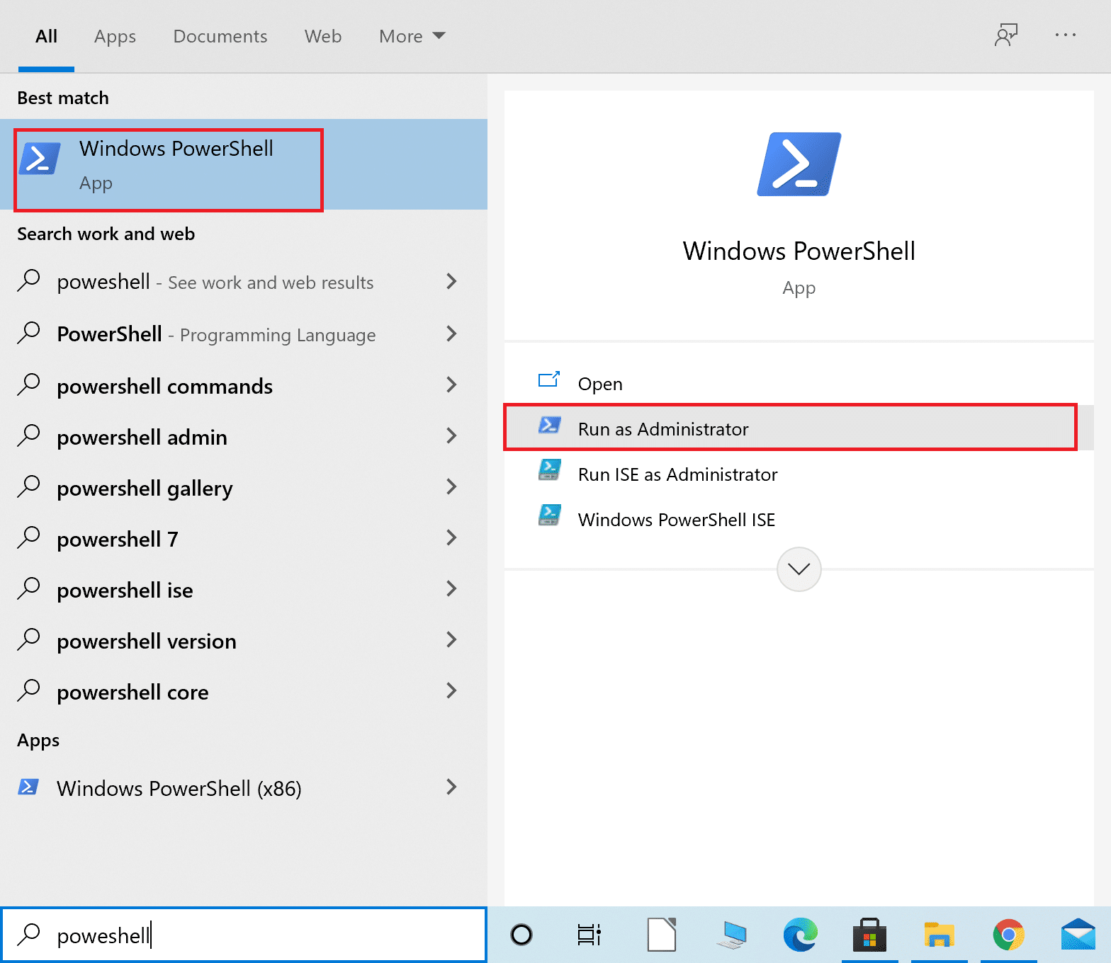Click the magnifier icon in the search box
Image resolution: width=1111 pixels, height=963 pixels.
pos(29,935)
